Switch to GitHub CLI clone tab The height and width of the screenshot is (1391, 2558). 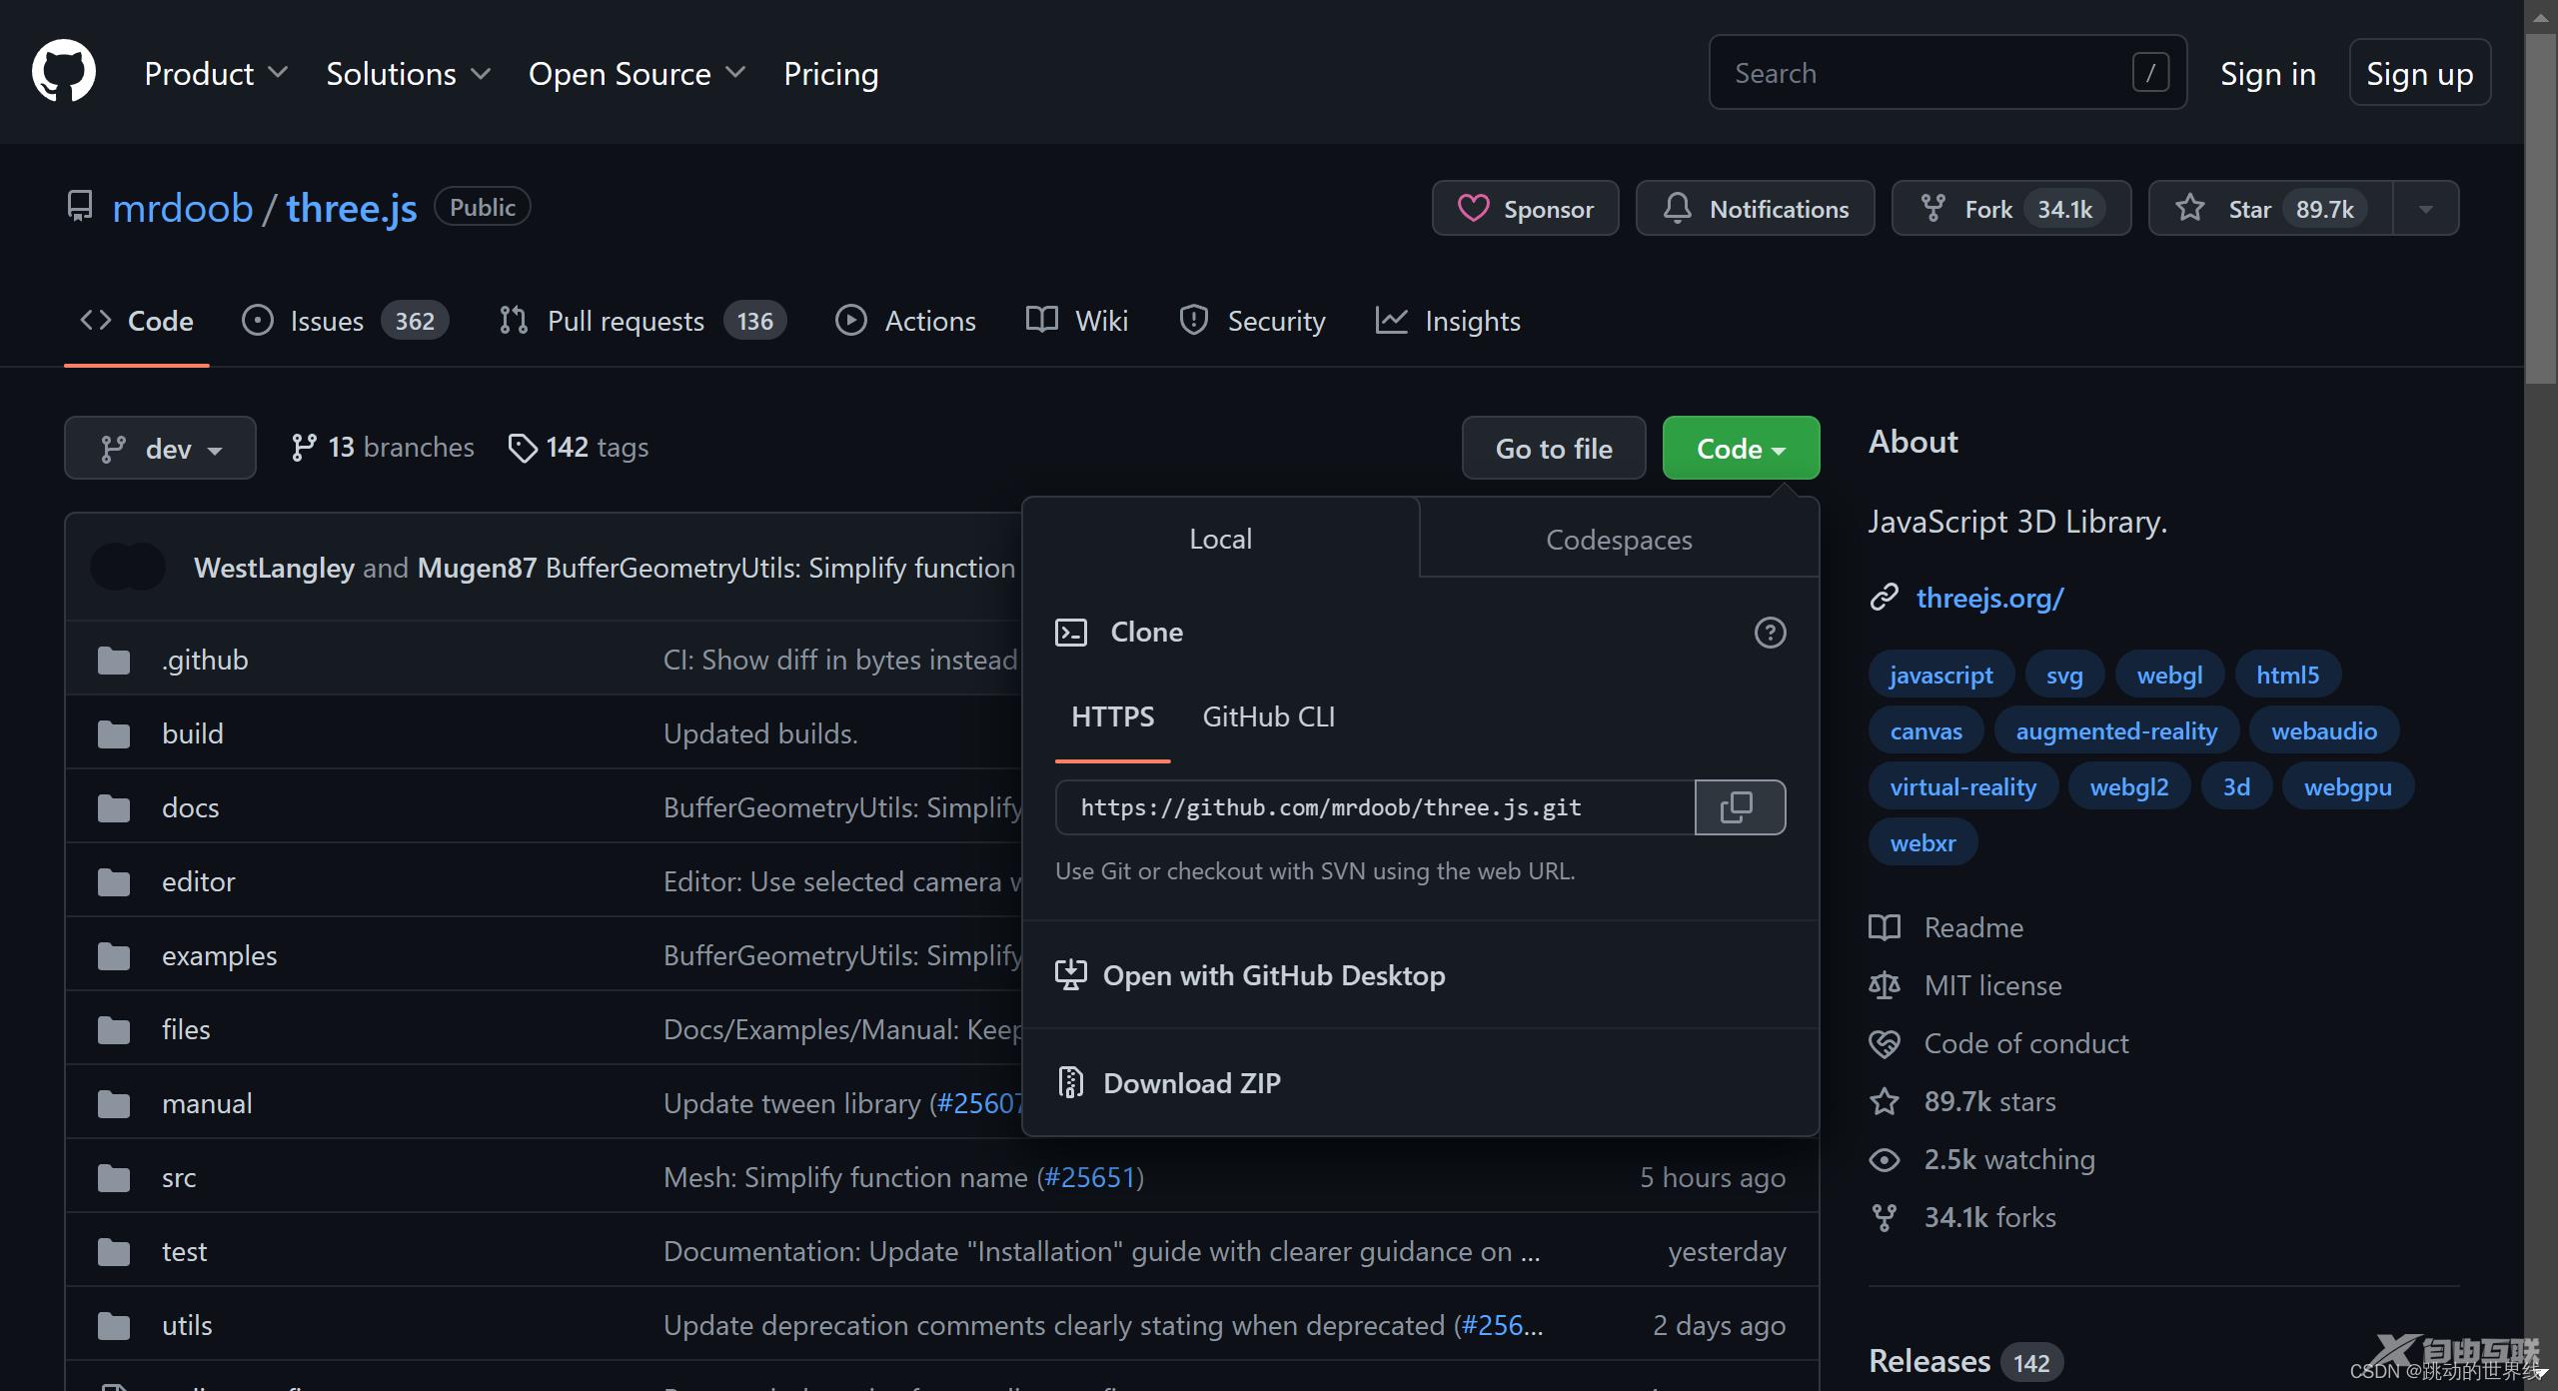1268,716
